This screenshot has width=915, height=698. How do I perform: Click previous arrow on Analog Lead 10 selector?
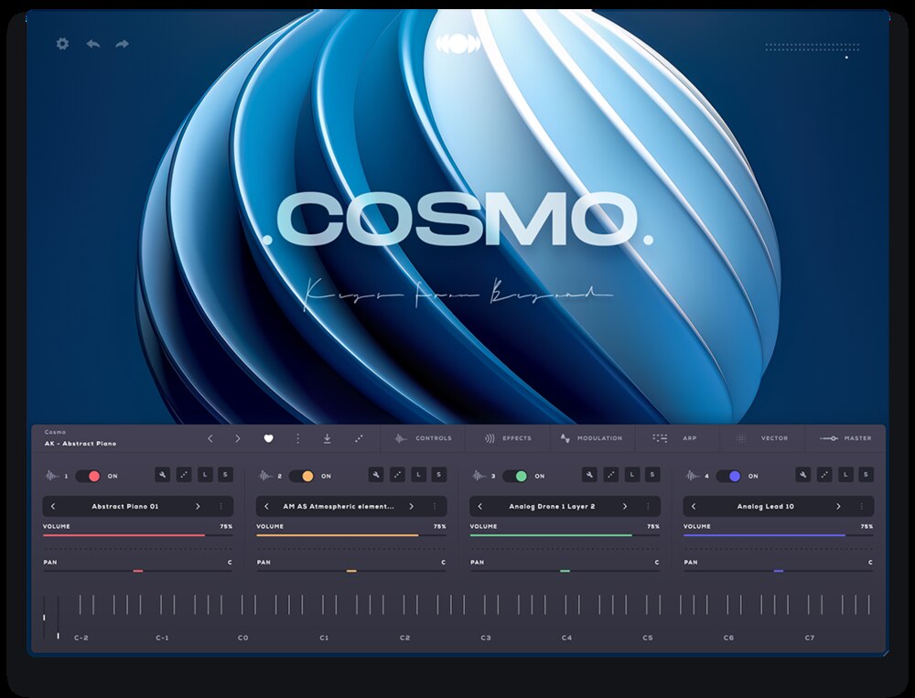coord(693,506)
